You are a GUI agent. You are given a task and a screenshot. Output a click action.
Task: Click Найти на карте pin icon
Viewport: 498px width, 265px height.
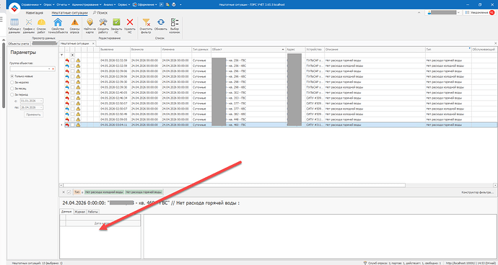pos(90,26)
